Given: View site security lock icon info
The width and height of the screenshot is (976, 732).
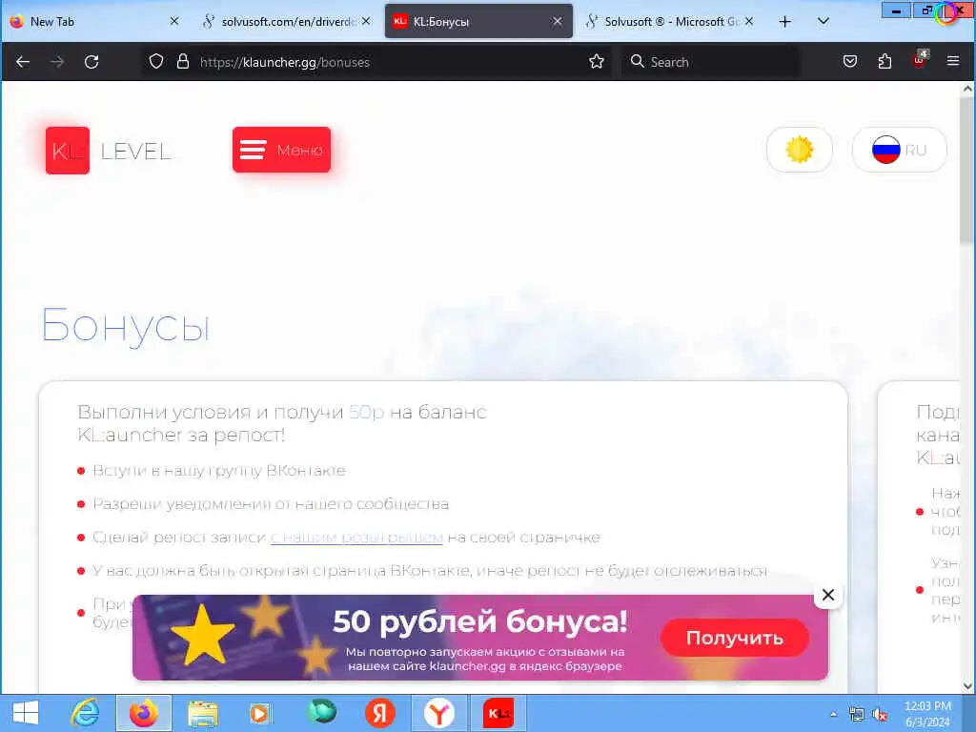Looking at the screenshot, I should (182, 61).
